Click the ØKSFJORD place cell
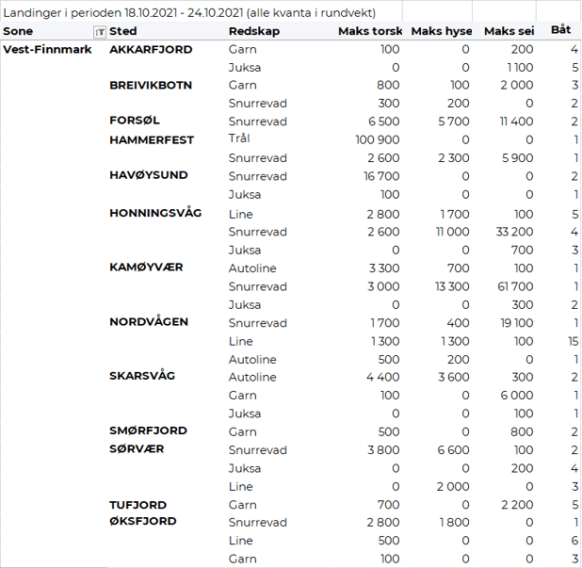 (x=143, y=521)
